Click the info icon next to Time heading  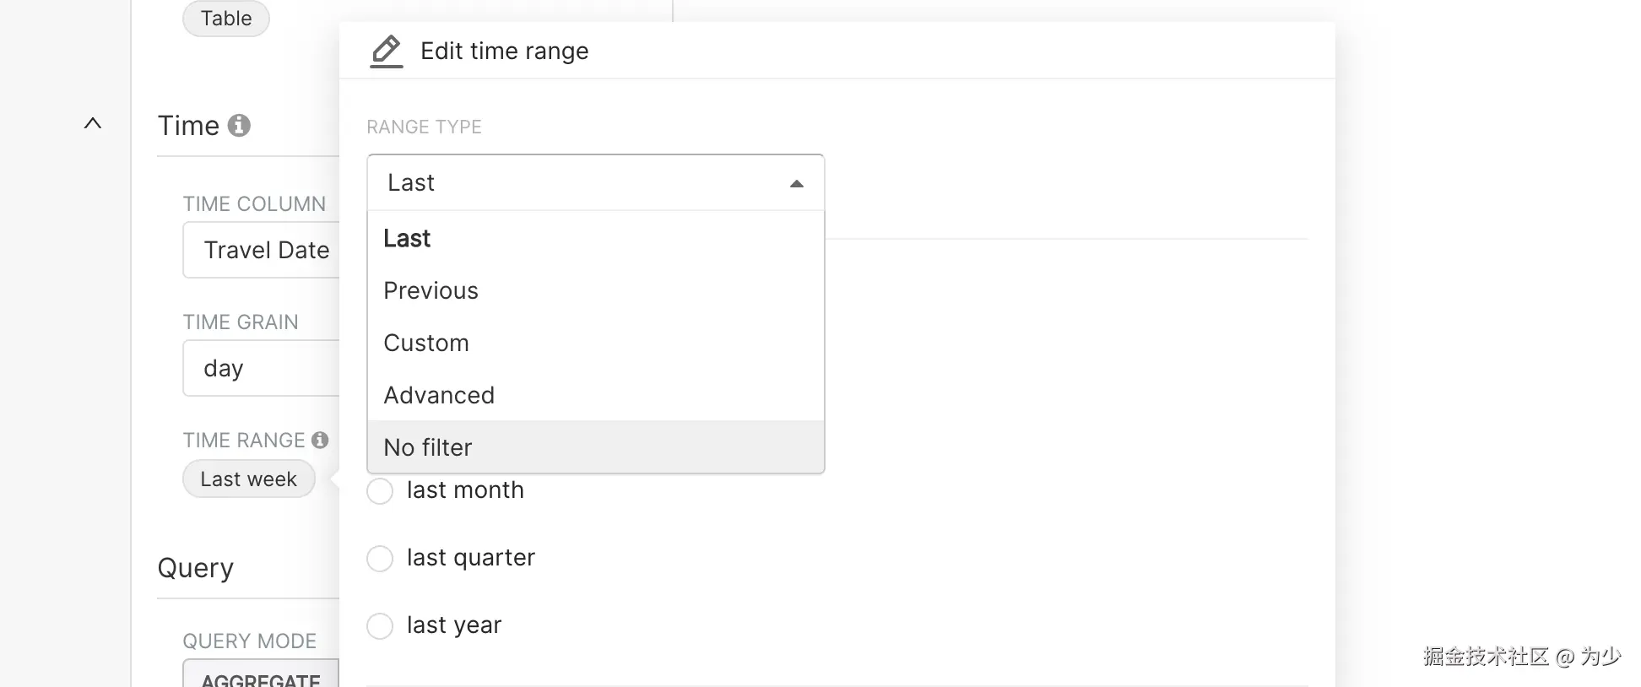coord(239,126)
